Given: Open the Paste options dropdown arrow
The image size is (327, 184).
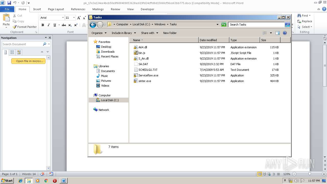Looking at the screenshot, I should tap(6, 27).
